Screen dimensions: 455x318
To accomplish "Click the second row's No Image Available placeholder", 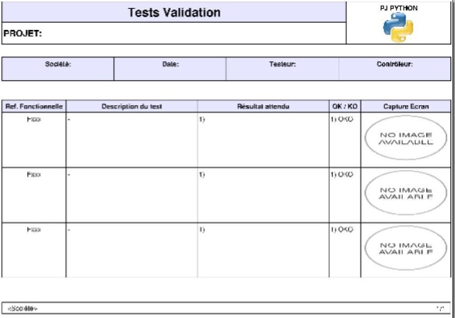I will point(406,193).
